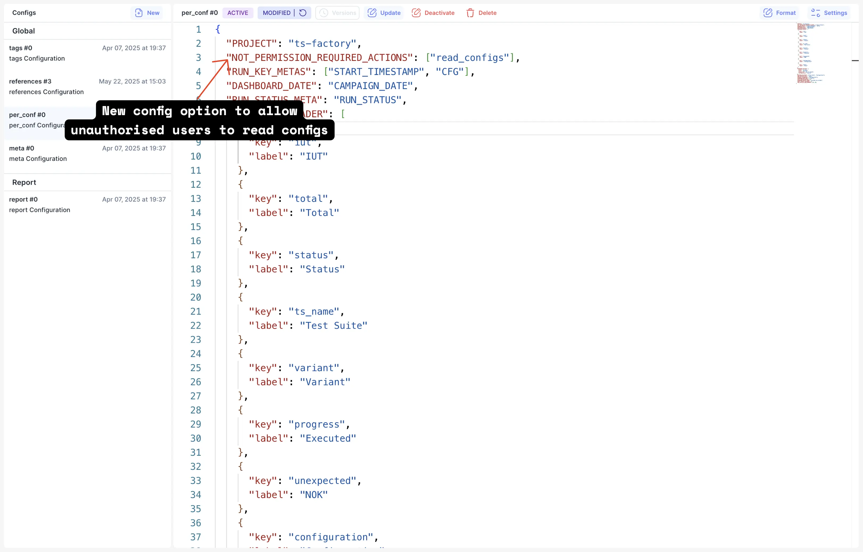
Task: Open Settings via the sliders icon
Action: [829, 12]
